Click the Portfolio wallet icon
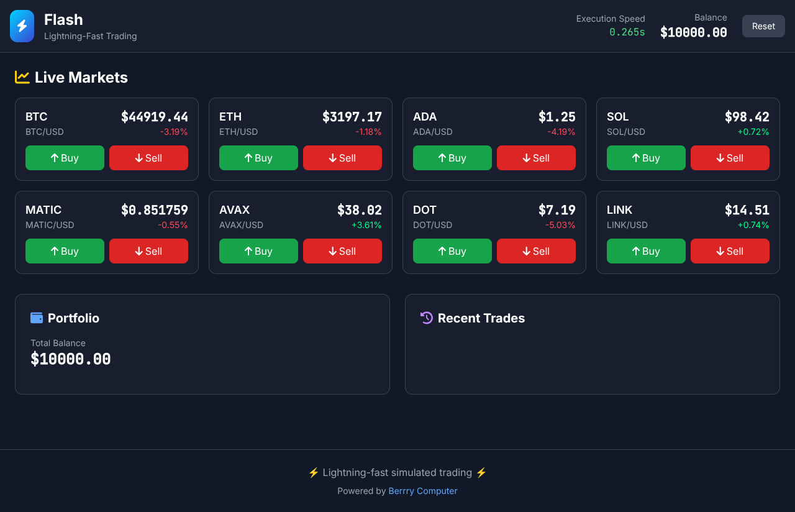This screenshot has width=795, height=512. (37, 318)
